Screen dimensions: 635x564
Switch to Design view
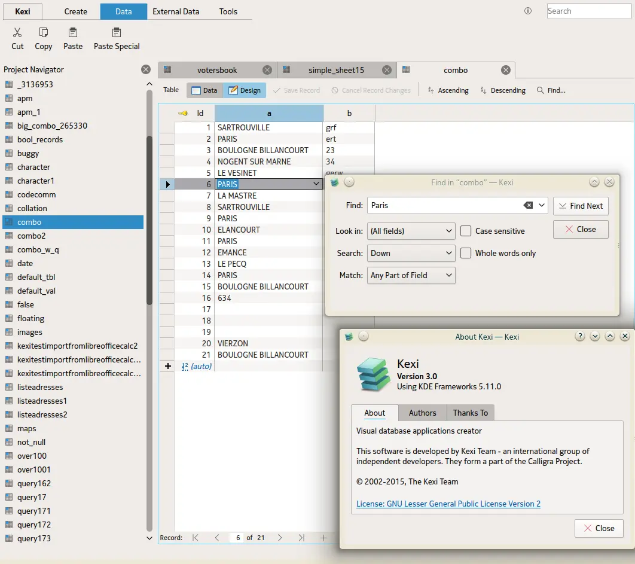tap(244, 90)
